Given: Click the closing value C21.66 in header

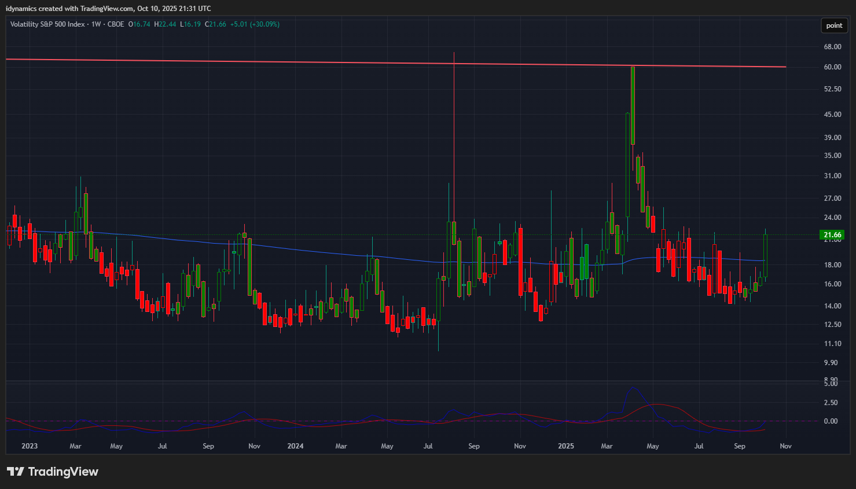Looking at the screenshot, I should tap(215, 24).
